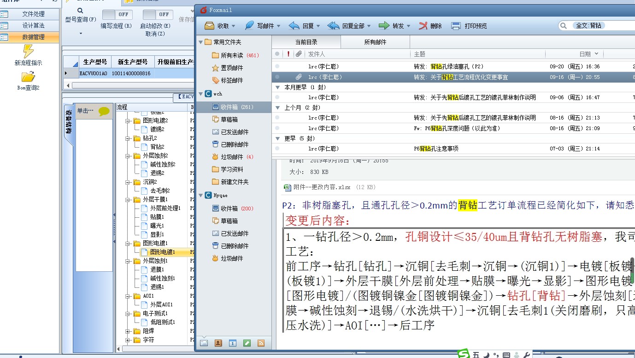Open the dropdown arrow under 型号查询(F)
The height and width of the screenshot is (358, 635).
81,33
